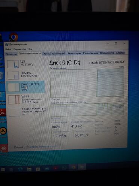The height and width of the screenshot is (186, 139).
Task: Open the Windows Start menu
Action: (3, 169)
